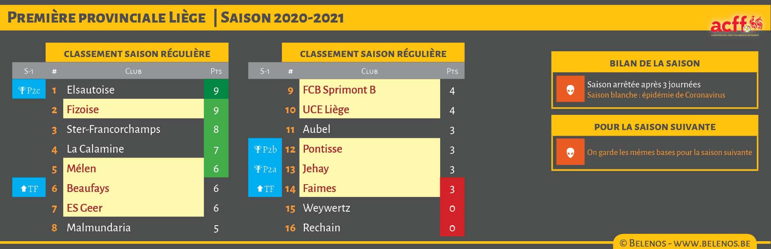Click the P2b trophy badge beside Pontisse
Viewport: 771px width, 249px height.
click(x=265, y=149)
